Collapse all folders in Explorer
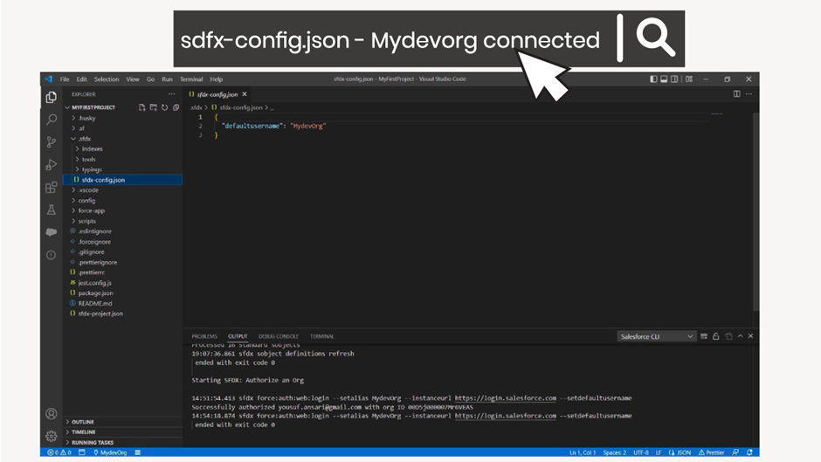The height and width of the screenshot is (462, 821). click(x=176, y=107)
